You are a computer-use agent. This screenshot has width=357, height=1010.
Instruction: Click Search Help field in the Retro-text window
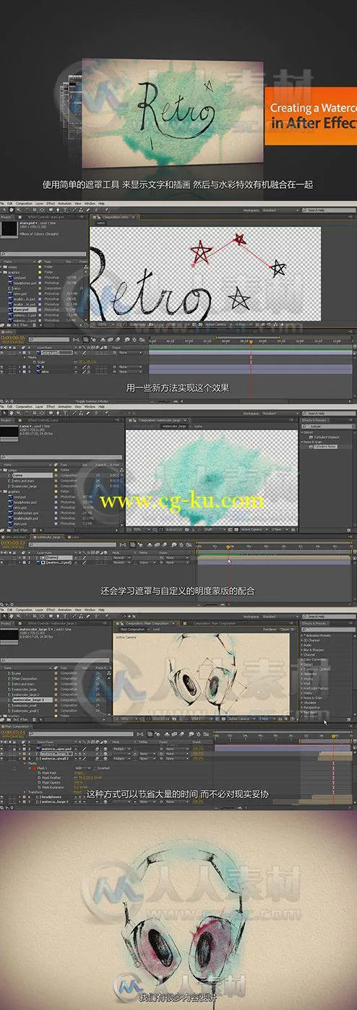(x=329, y=210)
